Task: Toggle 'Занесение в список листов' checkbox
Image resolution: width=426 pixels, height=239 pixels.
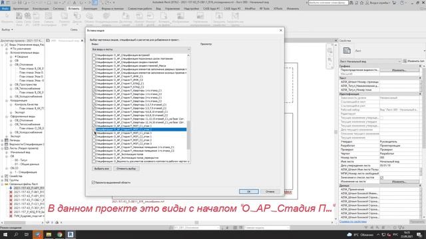Action: pyautogui.click(x=381, y=177)
